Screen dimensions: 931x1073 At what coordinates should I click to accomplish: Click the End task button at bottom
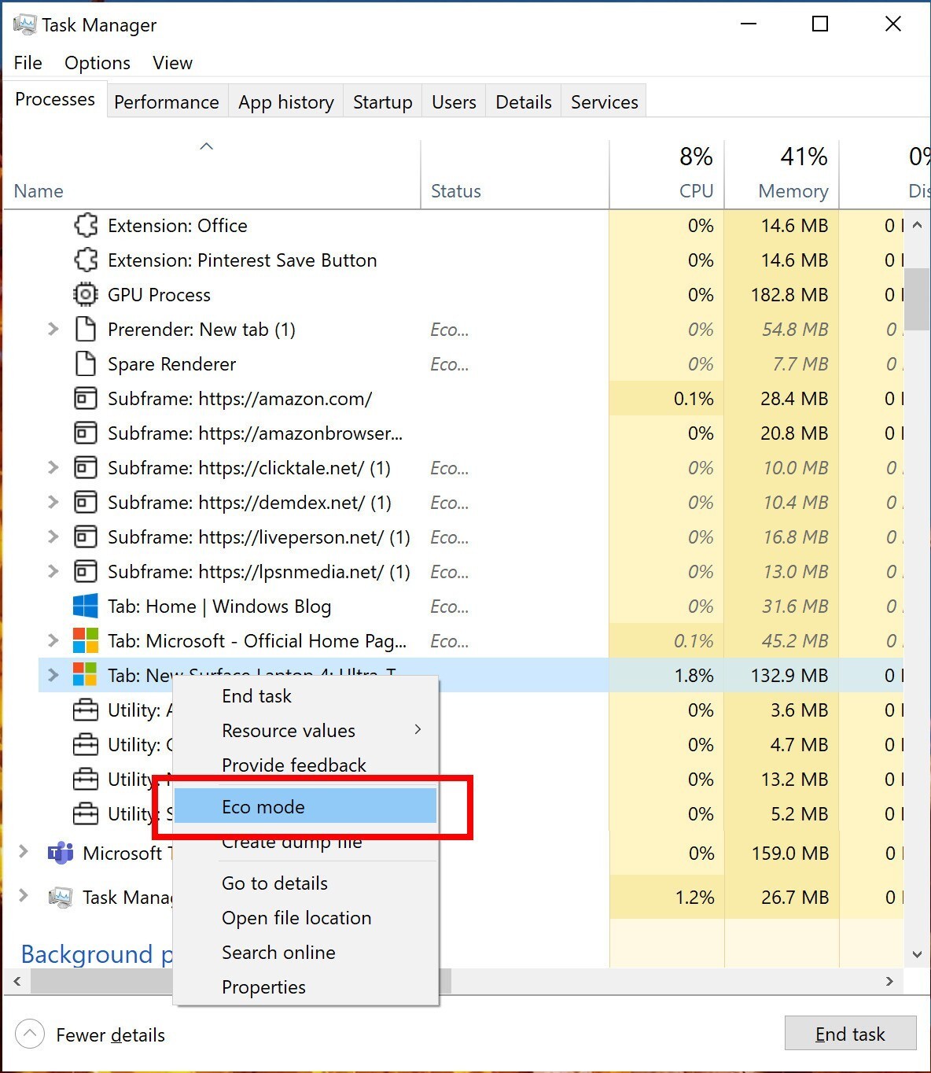click(x=850, y=1034)
